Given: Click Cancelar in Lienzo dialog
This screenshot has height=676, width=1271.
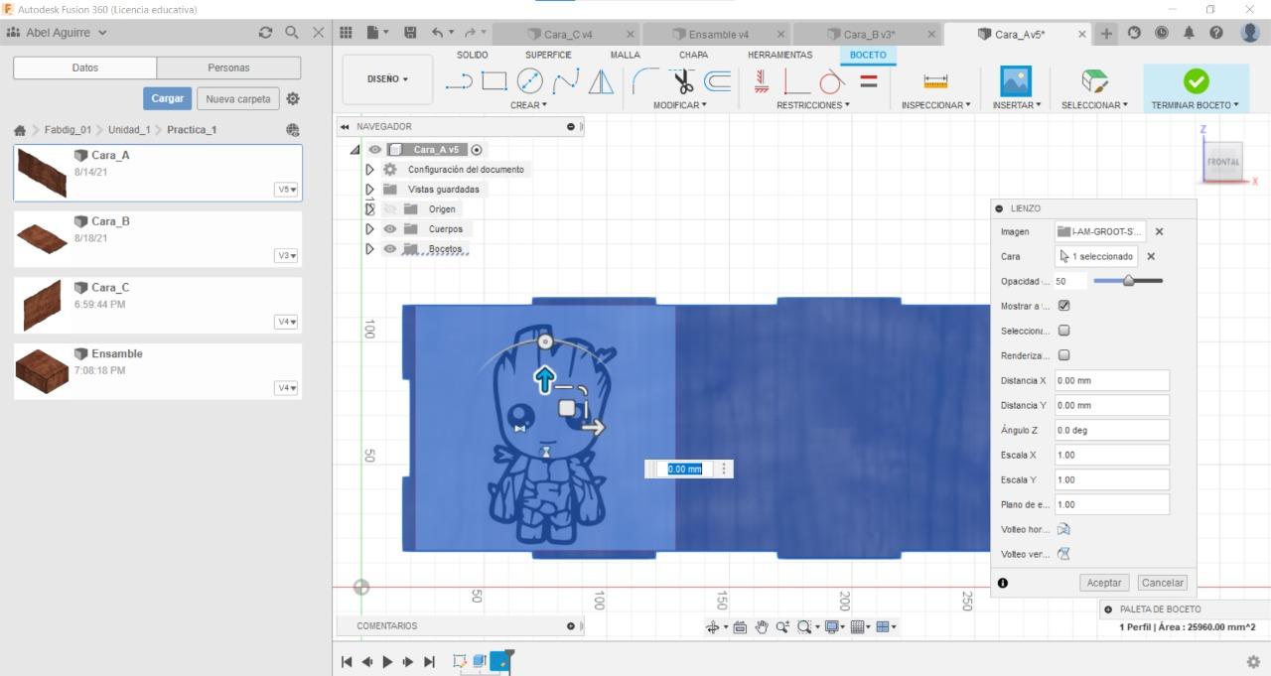Looking at the screenshot, I should pyautogui.click(x=1162, y=583).
